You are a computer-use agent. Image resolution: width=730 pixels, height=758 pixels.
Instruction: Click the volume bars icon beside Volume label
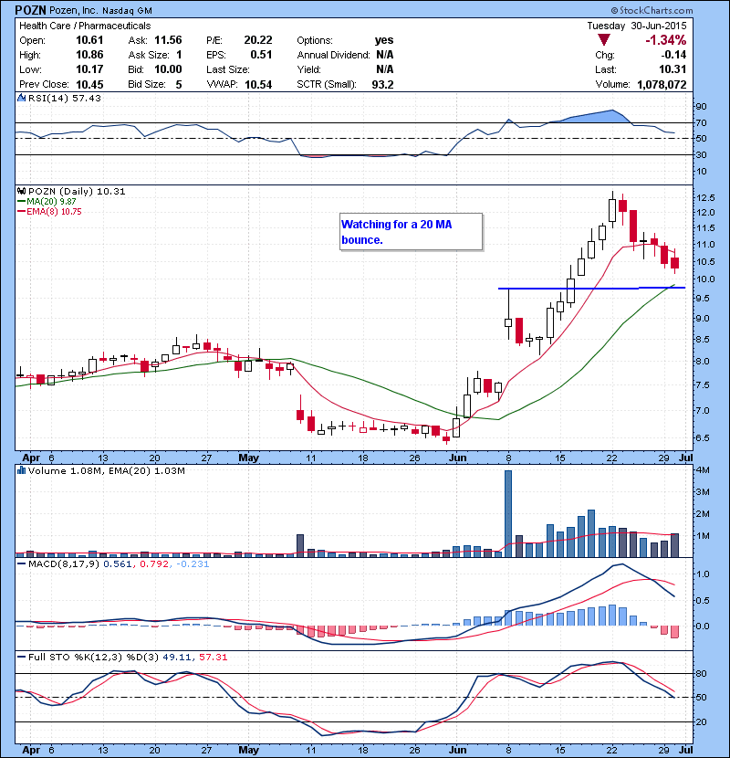coord(21,470)
